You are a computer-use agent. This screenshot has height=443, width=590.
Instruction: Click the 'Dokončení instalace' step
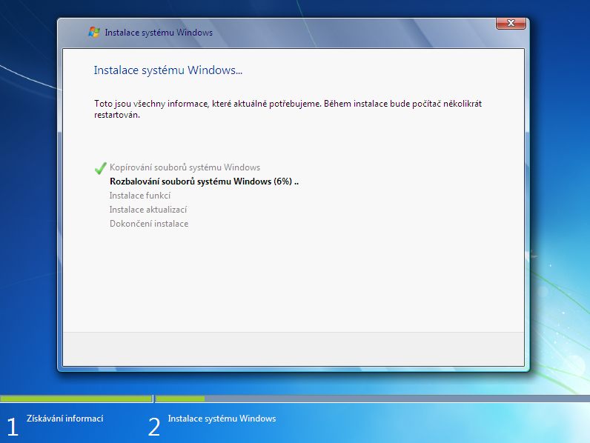point(149,224)
